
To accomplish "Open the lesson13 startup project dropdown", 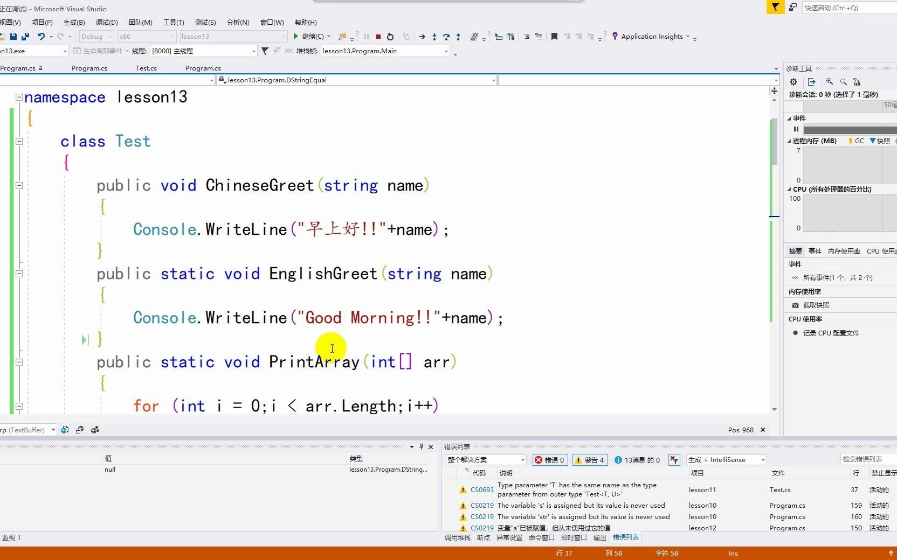I will point(233,37).
